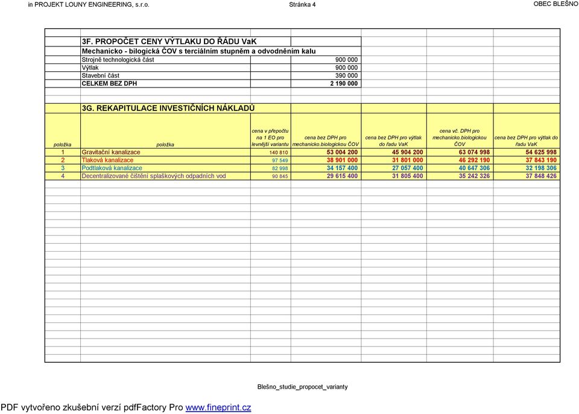Click the value 97 549

pos(280,161)
